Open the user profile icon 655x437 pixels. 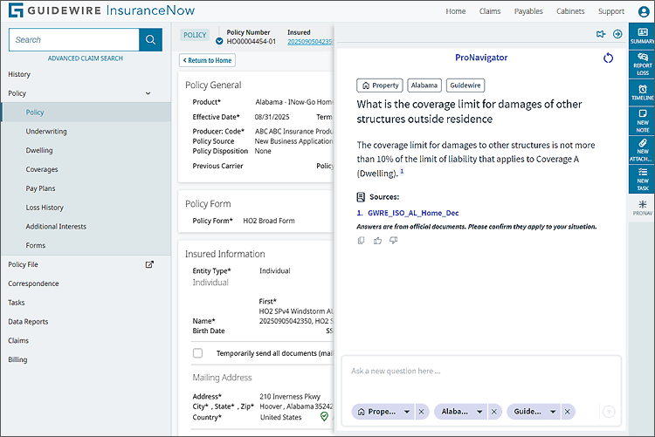(x=644, y=11)
